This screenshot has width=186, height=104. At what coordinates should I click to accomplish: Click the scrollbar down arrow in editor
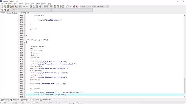coord(185,97)
